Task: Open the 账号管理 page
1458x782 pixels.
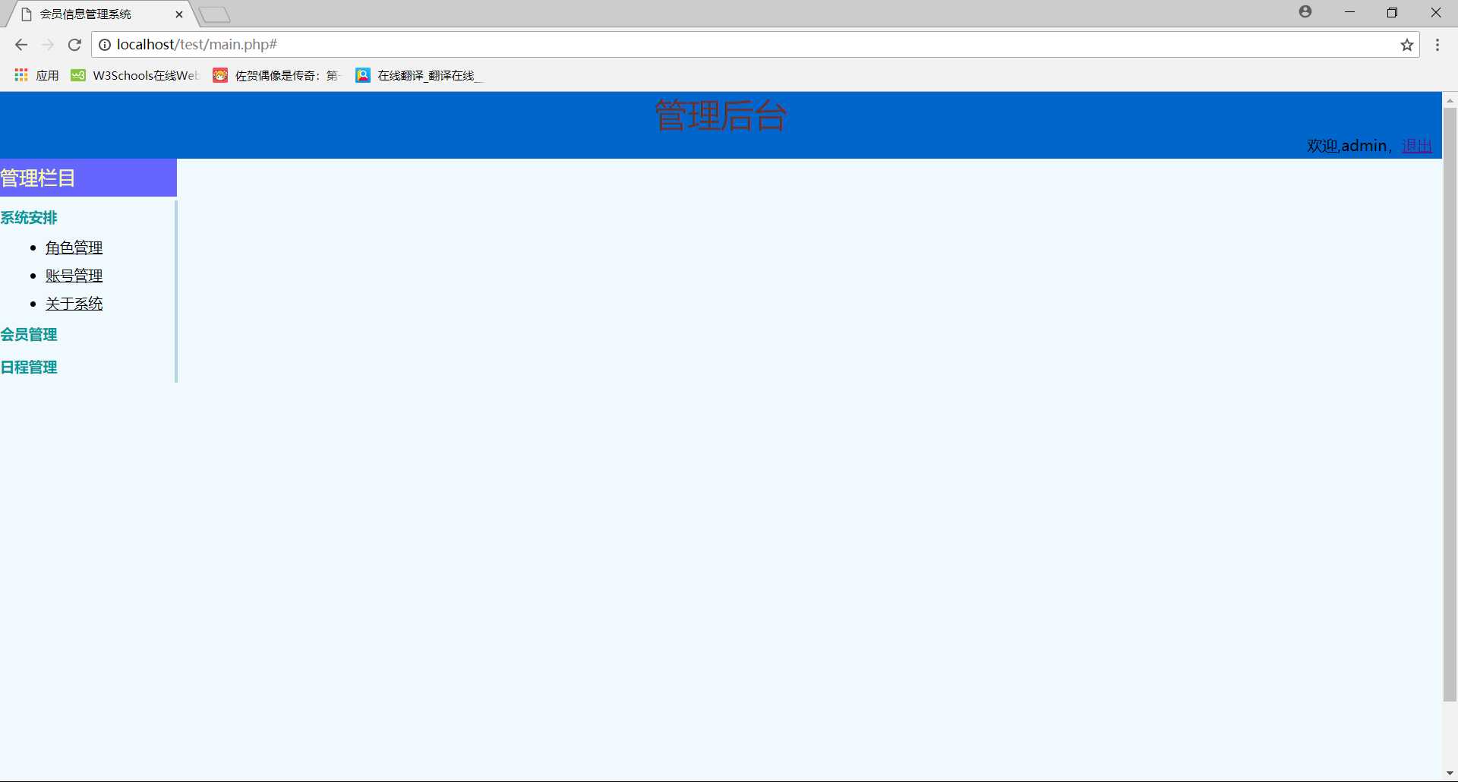Action: coord(74,276)
